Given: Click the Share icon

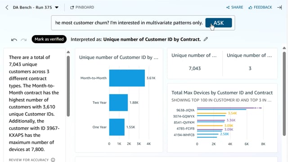Looking at the screenshot, I should (x=228, y=7).
